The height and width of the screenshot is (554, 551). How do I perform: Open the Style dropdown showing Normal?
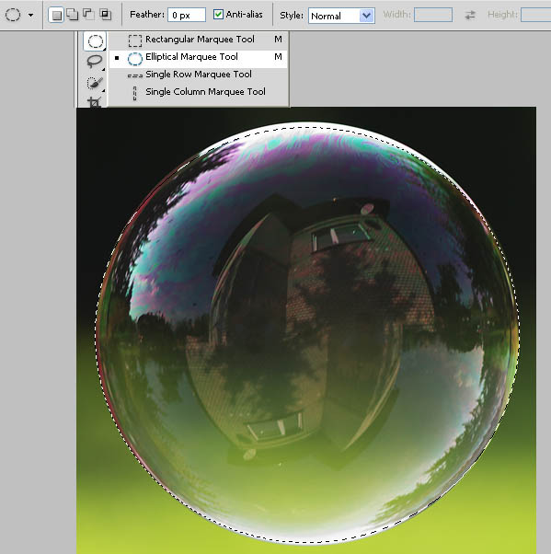tap(341, 16)
